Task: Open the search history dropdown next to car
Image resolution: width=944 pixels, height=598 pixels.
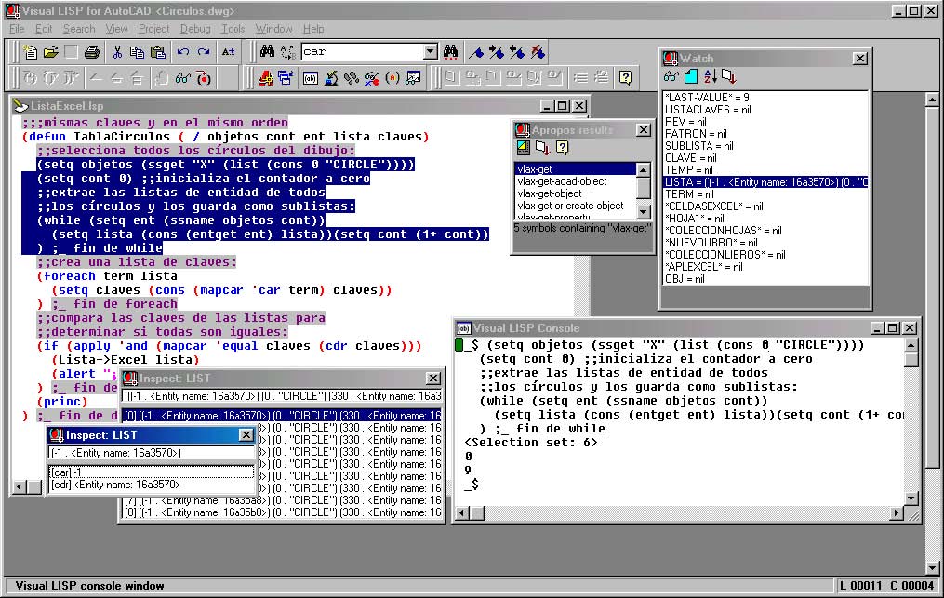Action: pyautogui.click(x=430, y=52)
